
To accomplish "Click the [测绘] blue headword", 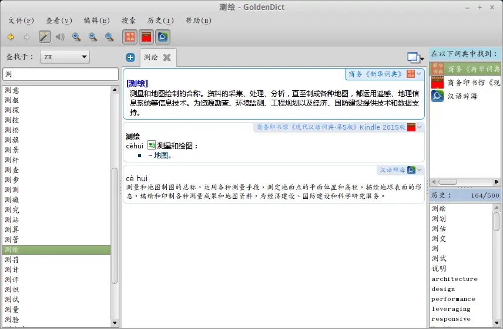I will [138, 83].
